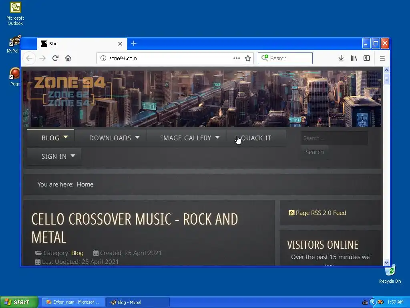Go forward one page in browser

coord(42,58)
